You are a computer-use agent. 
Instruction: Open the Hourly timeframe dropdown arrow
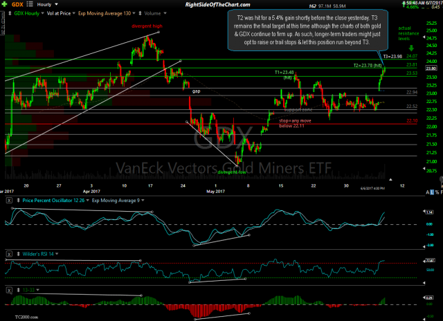click(56, 5)
